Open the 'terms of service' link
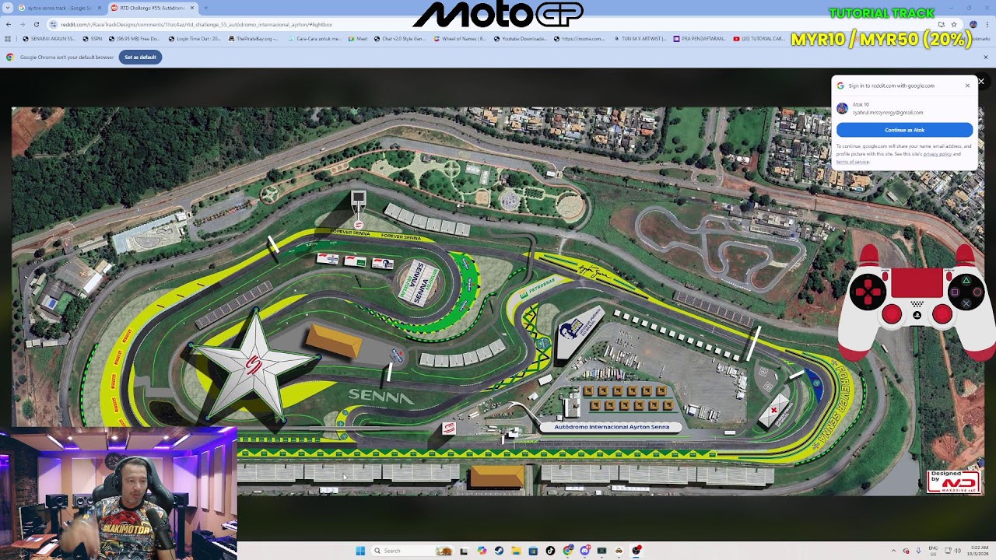The width and height of the screenshot is (996, 560). (x=853, y=161)
